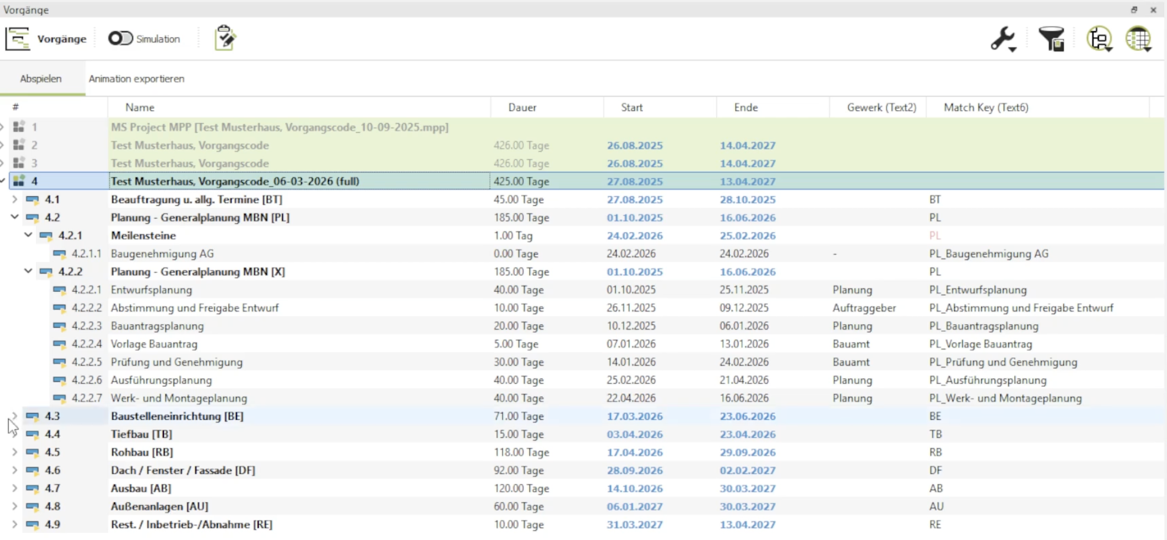The height and width of the screenshot is (540, 1167).
Task: Click the project icon of row 2
Action: coord(19,145)
